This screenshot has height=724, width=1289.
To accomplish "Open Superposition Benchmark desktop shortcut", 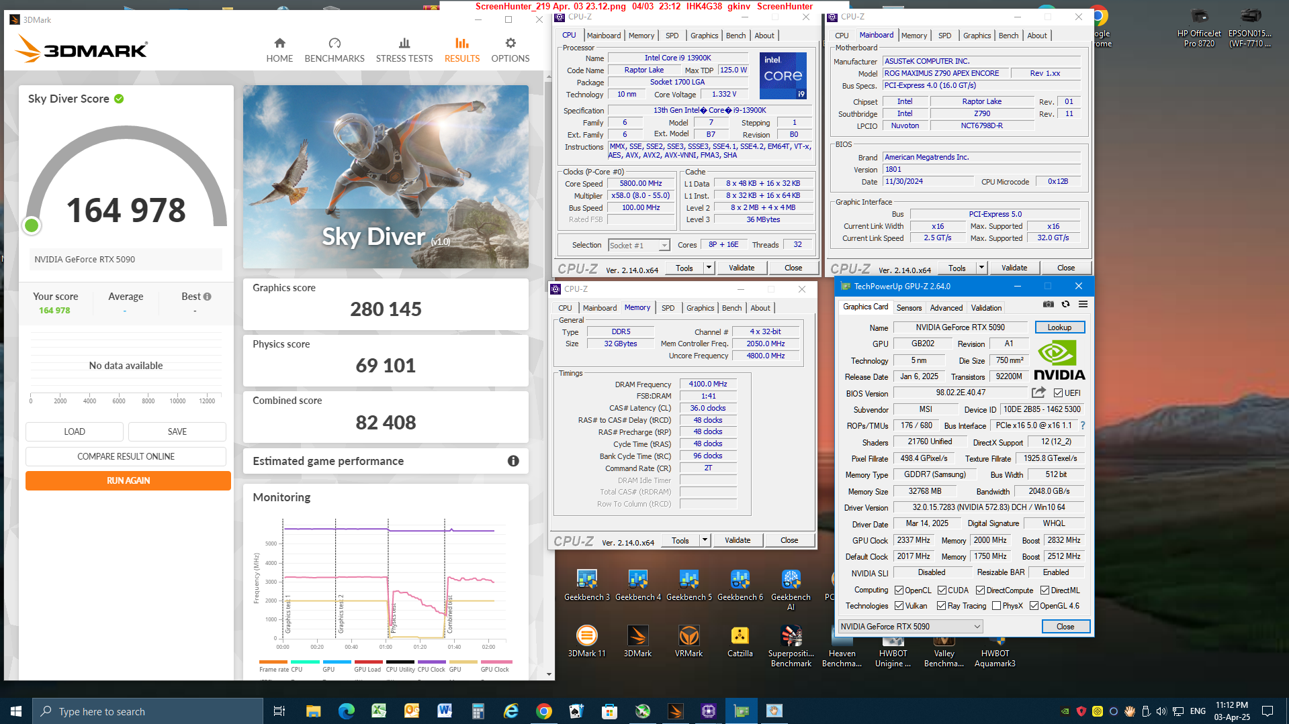I will point(791,646).
